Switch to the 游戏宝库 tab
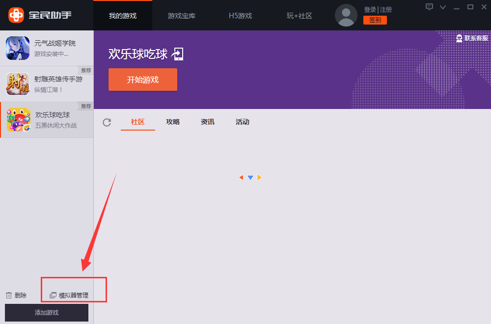The width and height of the screenshot is (491, 324). (x=181, y=15)
